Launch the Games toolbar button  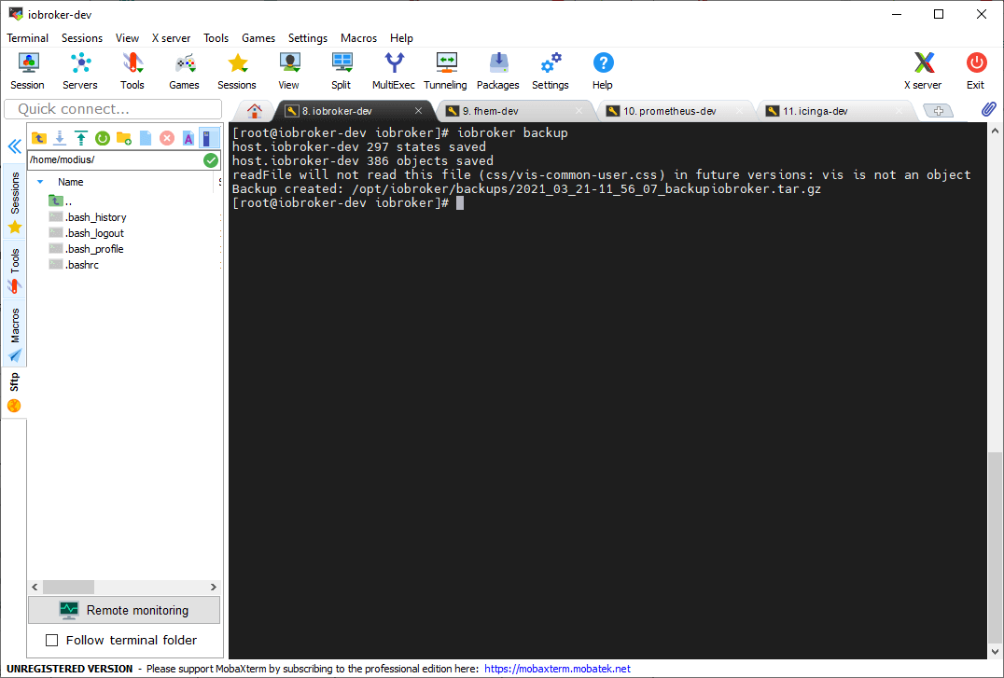[185, 71]
